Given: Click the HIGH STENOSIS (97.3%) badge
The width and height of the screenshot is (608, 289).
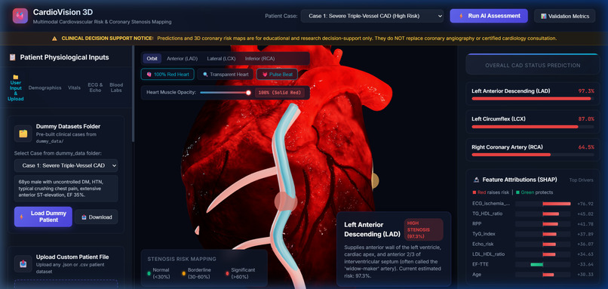Looking at the screenshot, I should (423, 229).
